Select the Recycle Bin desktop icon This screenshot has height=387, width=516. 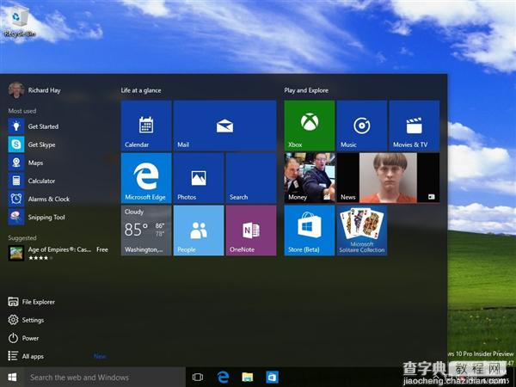(18, 22)
